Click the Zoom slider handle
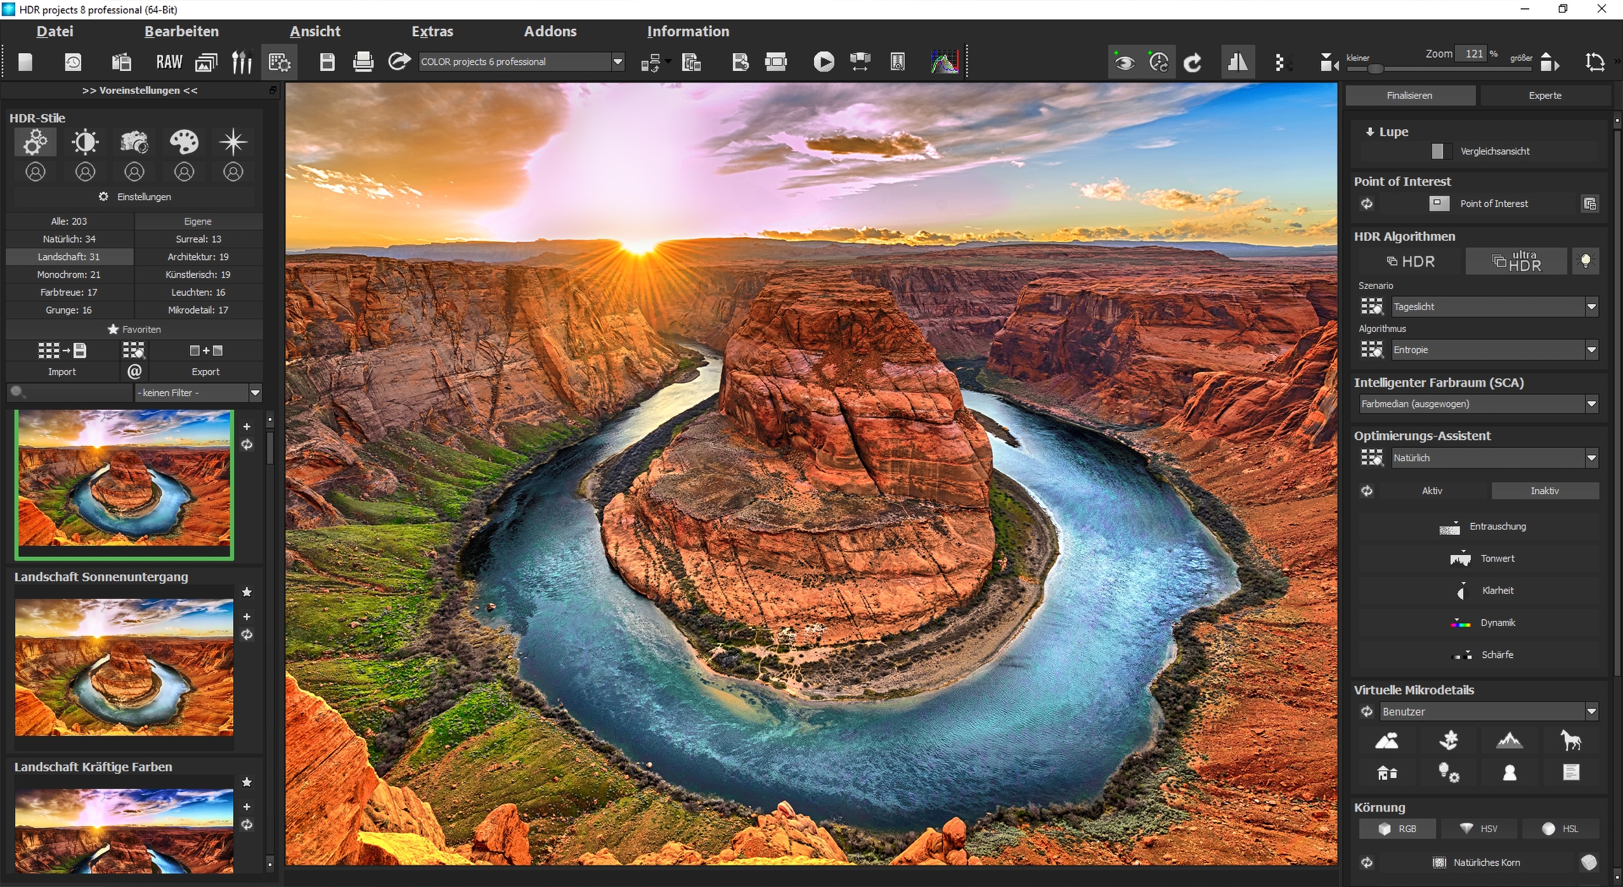1623x887 pixels. tap(1375, 69)
